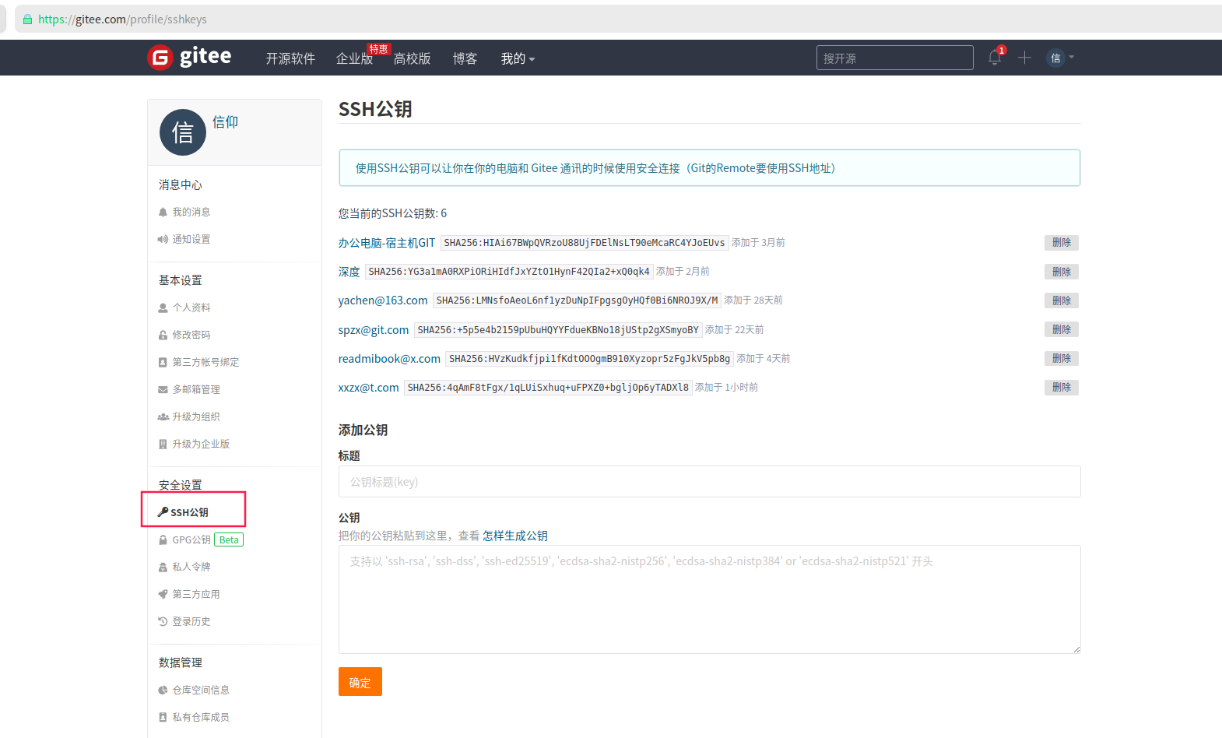This screenshot has height=738, width=1222.
Task: Click the envelope icon next to 多邮箱管理
Action: (163, 389)
